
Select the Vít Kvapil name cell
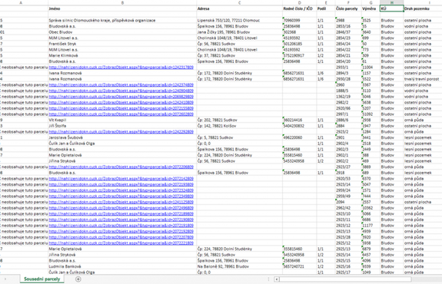[122, 120]
